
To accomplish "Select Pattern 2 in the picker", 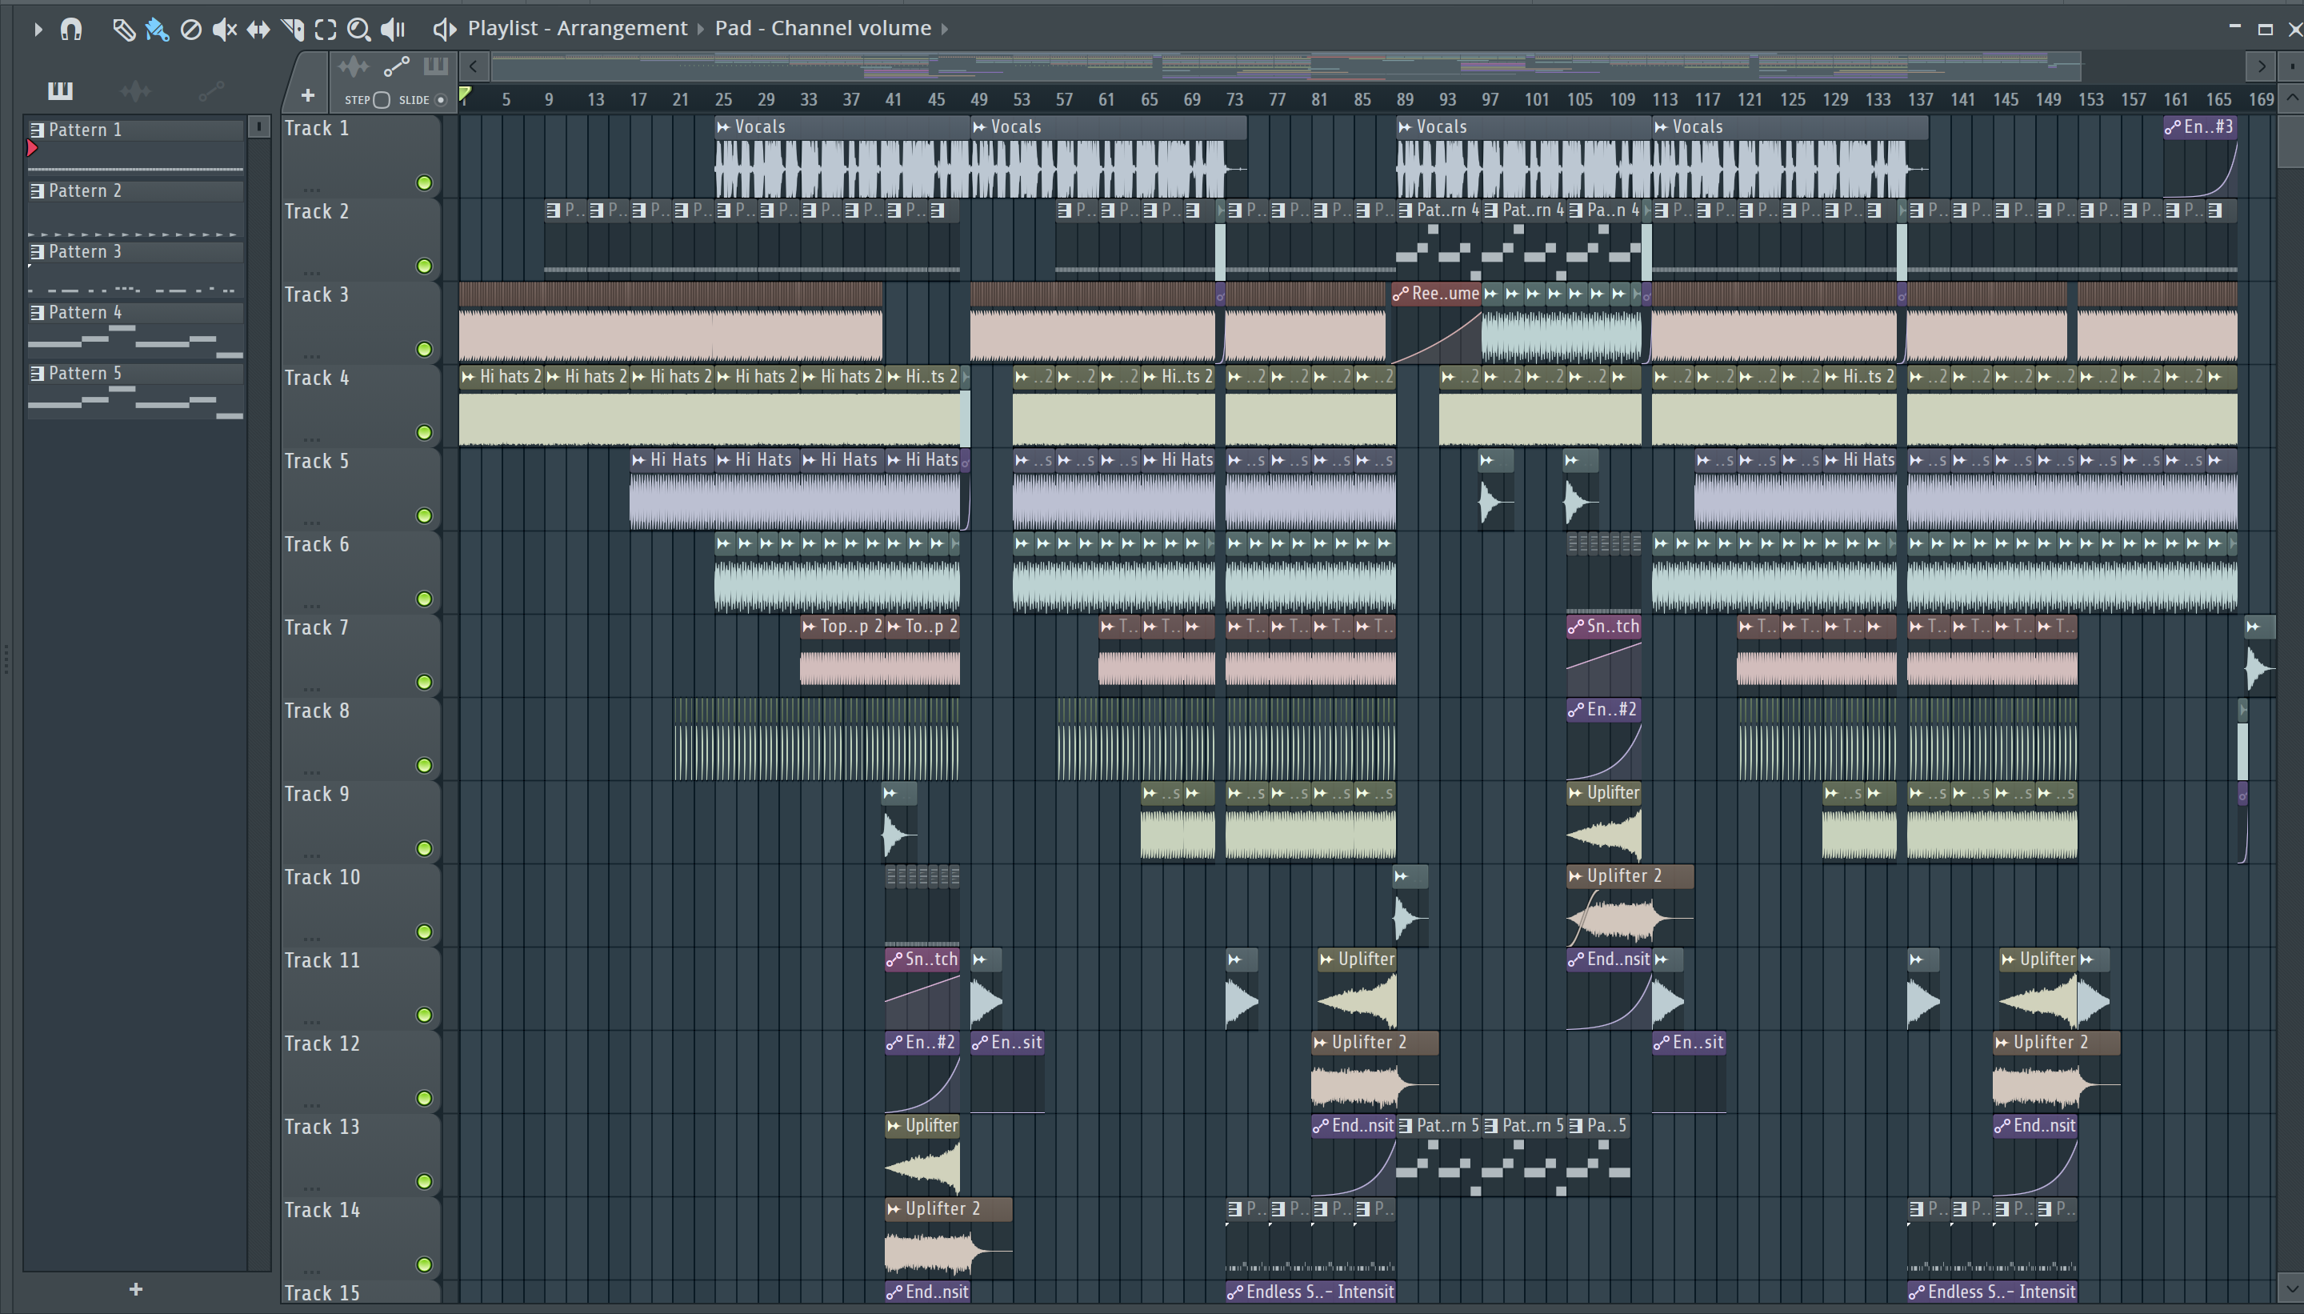I will 135,209.
